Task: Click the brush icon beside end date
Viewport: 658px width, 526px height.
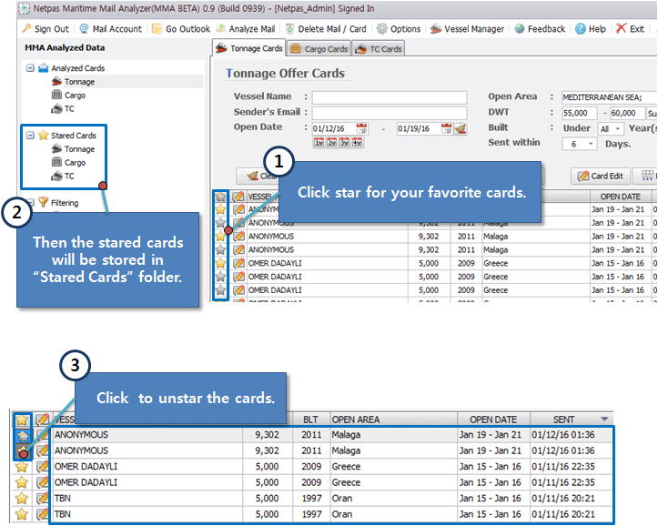Action: click(461, 129)
